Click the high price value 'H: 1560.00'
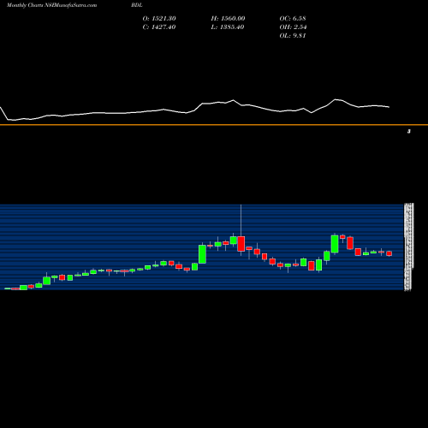 click(x=228, y=19)
